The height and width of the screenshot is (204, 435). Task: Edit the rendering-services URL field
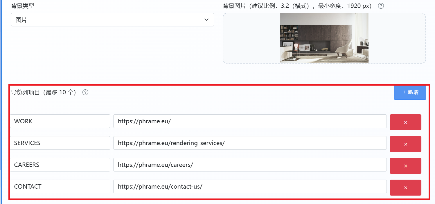coord(250,143)
